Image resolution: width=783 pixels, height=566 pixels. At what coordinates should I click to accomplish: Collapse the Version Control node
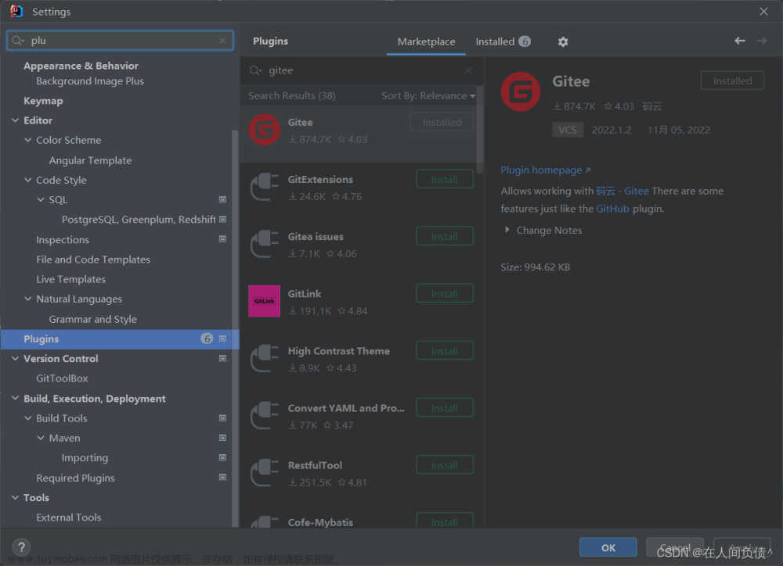coord(16,359)
